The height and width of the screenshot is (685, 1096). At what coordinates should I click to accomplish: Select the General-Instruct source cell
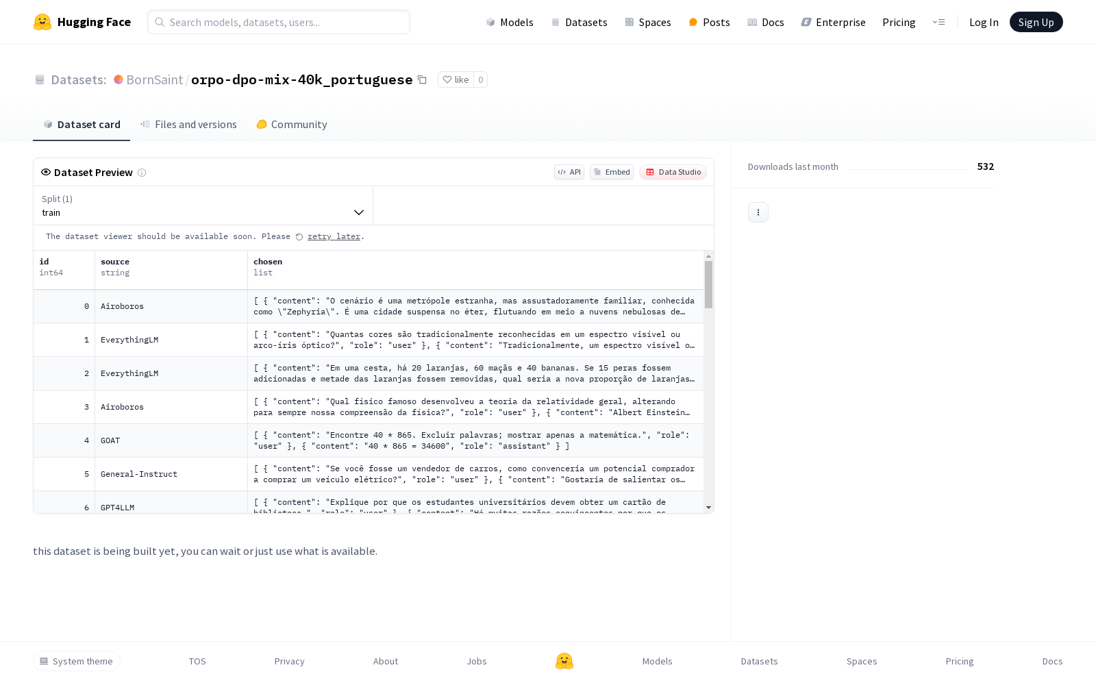171,474
